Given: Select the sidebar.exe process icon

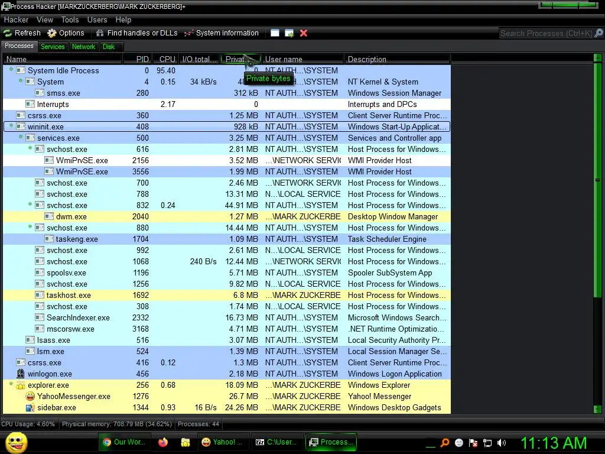Looking at the screenshot, I should click(x=30, y=408).
